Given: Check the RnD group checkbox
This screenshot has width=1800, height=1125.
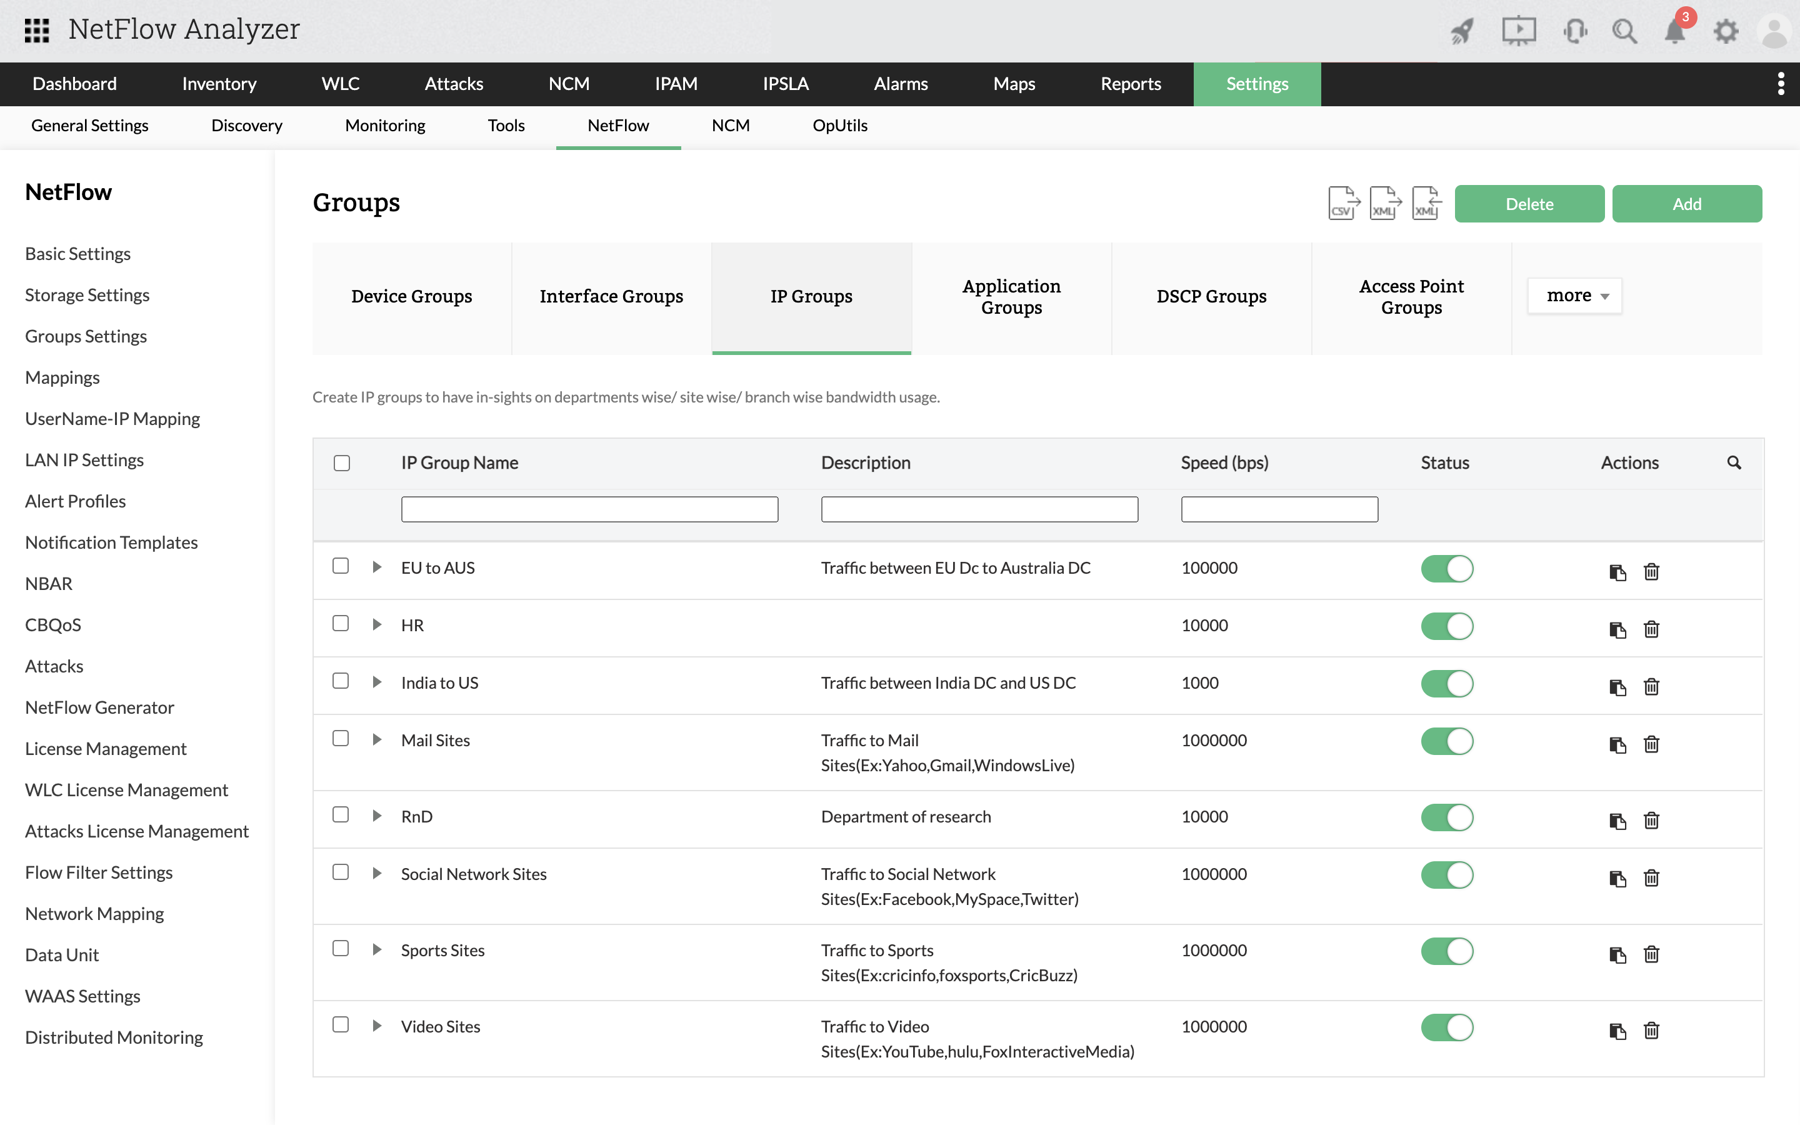Looking at the screenshot, I should [x=341, y=815].
